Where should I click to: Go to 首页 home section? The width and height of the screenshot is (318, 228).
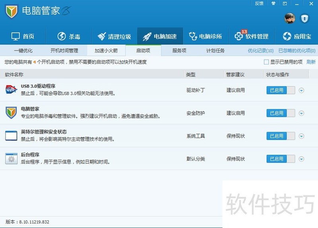pyautogui.click(x=23, y=37)
